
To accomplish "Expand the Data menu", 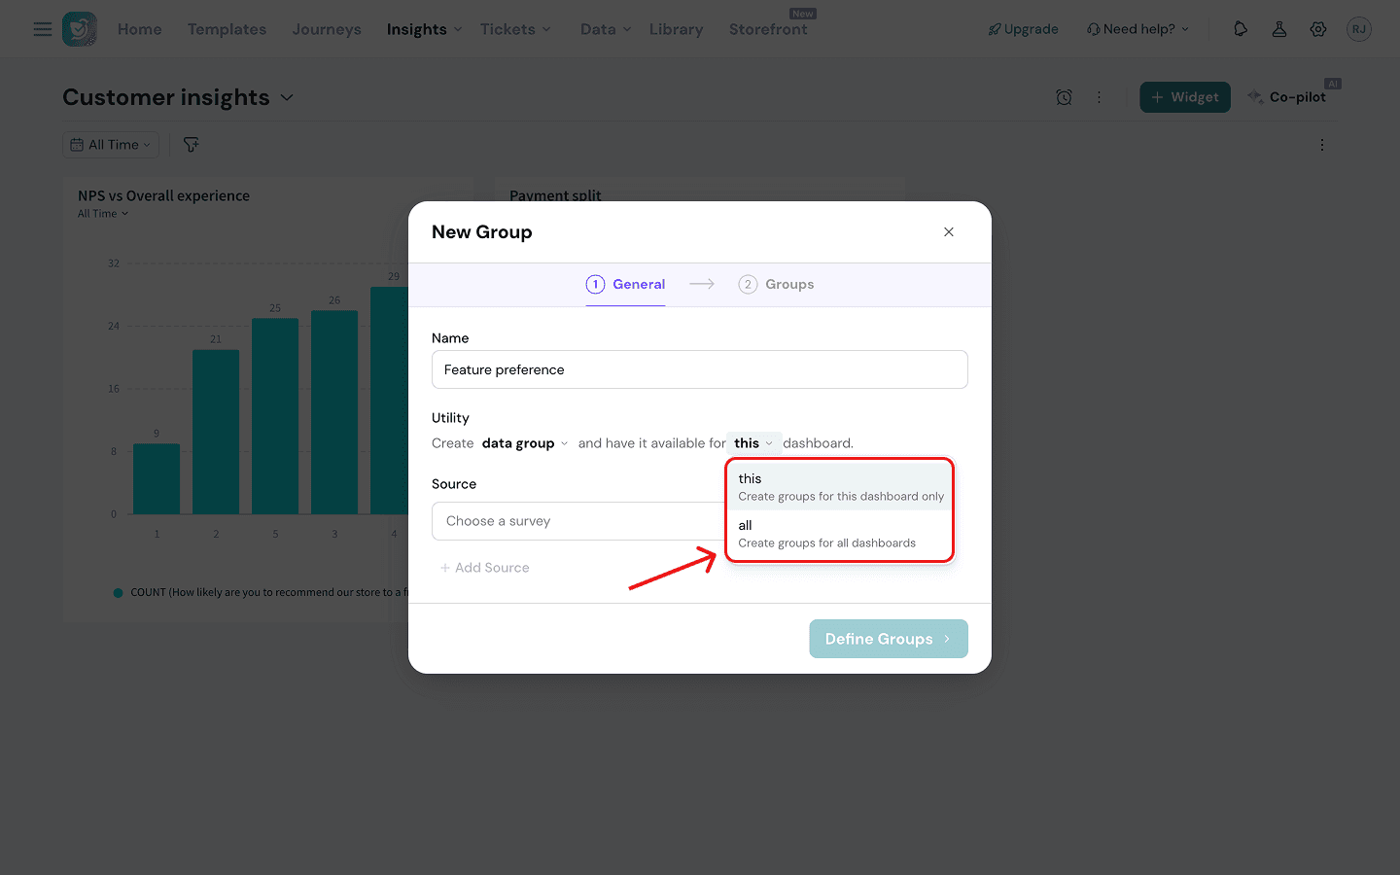I will [x=606, y=29].
